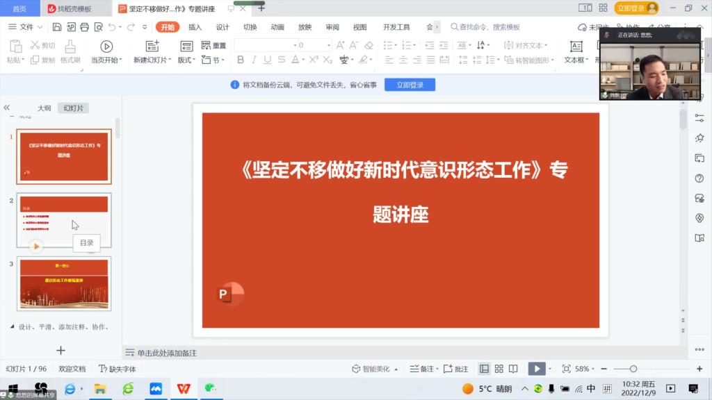Switch to normal view in status bar
The width and height of the screenshot is (712, 400).
tap(484, 369)
